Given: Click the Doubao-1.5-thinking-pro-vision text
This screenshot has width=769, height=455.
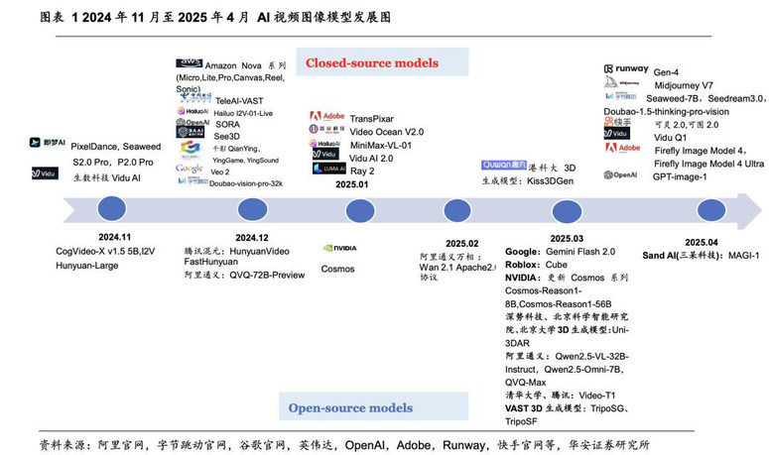Looking at the screenshot, I should (x=667, y=112).
